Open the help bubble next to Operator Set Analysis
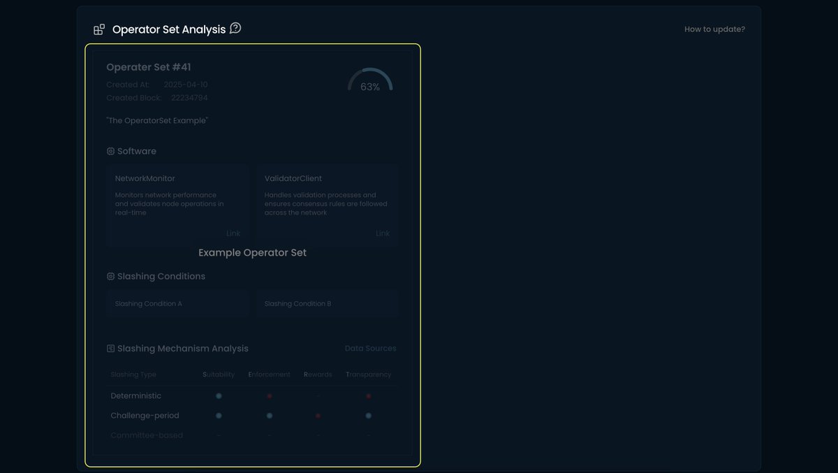 click(x=235, y=29)
